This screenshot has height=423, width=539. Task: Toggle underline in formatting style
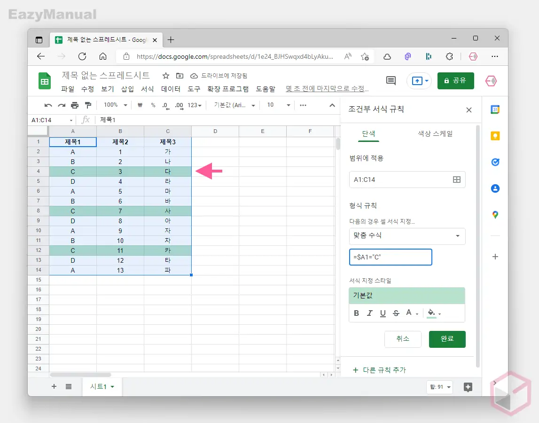[383, 313]
